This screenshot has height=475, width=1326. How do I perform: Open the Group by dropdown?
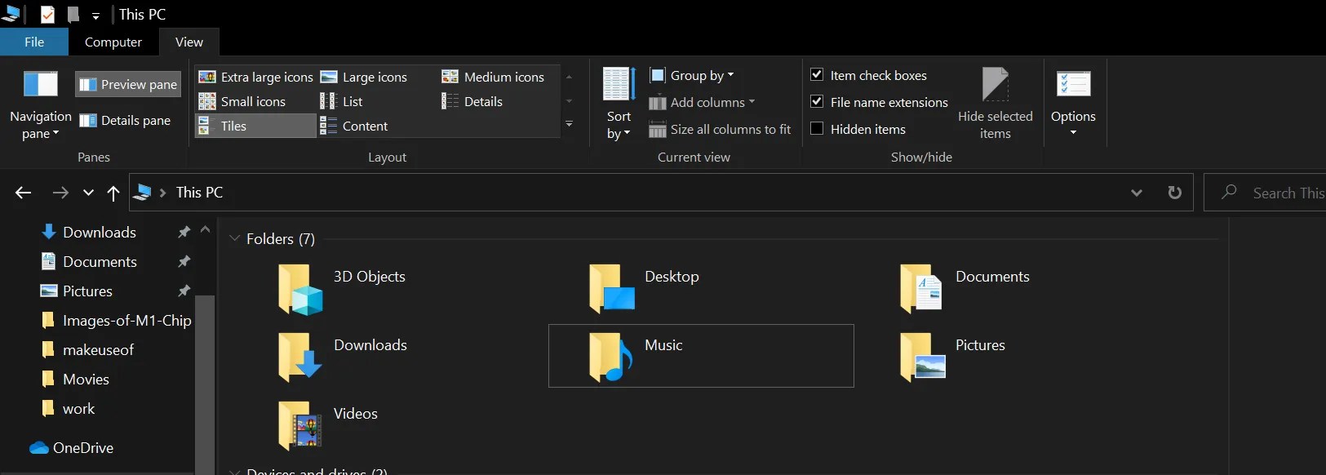(x=692, y=75)
